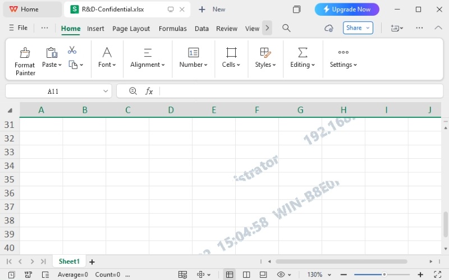Toggle Eye Protection mode icon
The height and width of the screenshot is (280, 449).
click(x=281, y=274)
